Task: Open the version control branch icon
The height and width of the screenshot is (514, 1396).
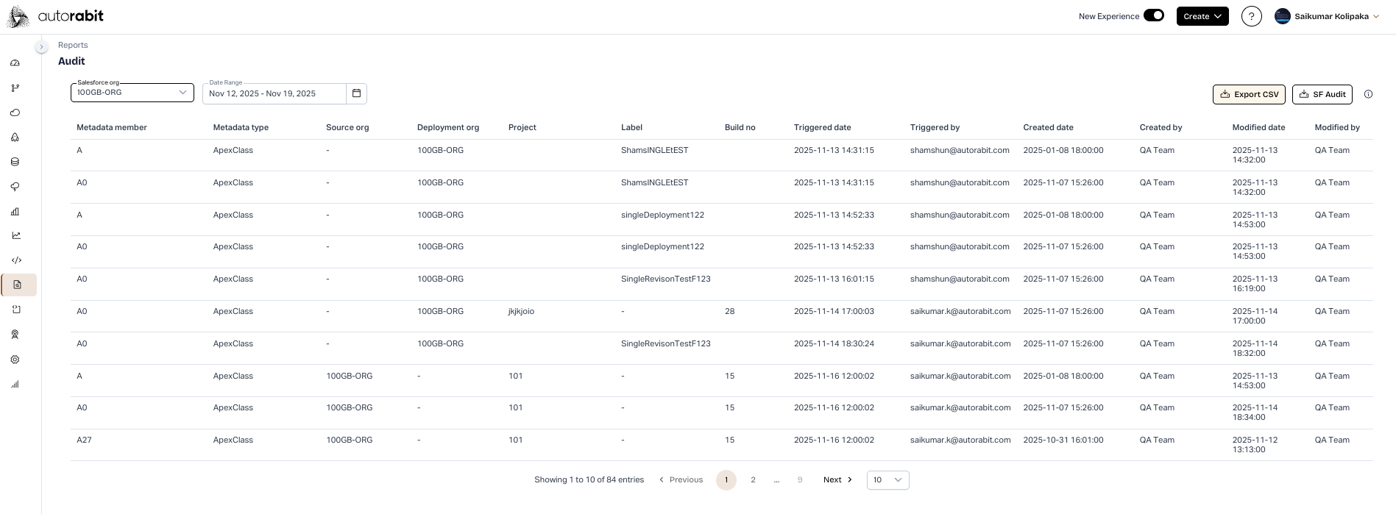Action: (x=15, y=88)
